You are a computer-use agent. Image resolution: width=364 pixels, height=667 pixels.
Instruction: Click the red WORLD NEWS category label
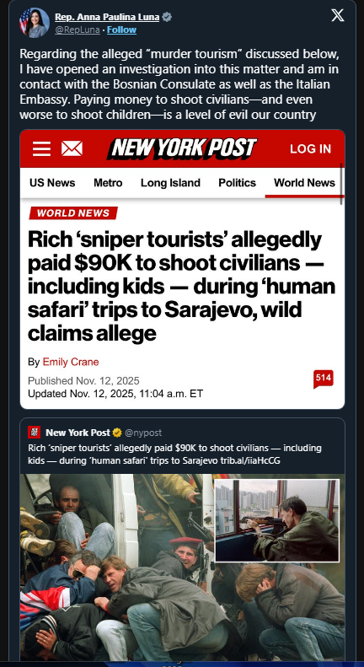(73, 213)
